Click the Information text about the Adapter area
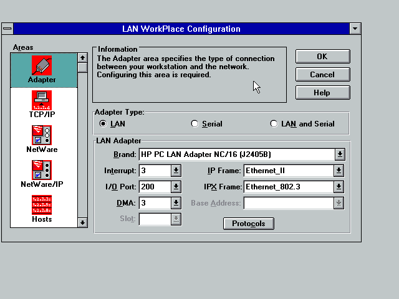399x299 pixels. coord(186,67)
